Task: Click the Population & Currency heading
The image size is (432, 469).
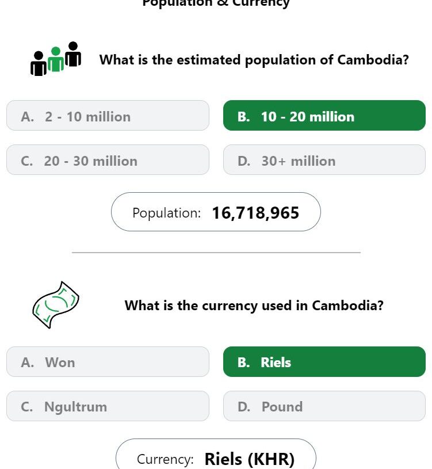Action: click(x=216, y=3)
